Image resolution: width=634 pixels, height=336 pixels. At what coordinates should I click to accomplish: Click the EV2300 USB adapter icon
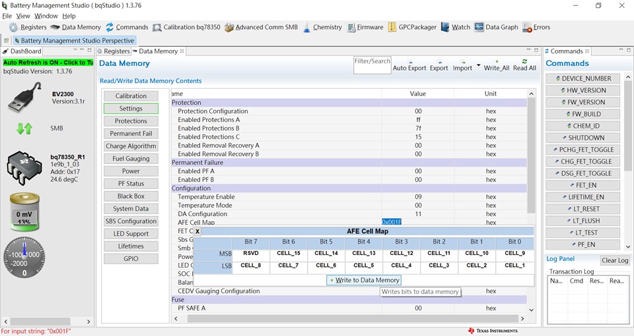coord(25,98)
